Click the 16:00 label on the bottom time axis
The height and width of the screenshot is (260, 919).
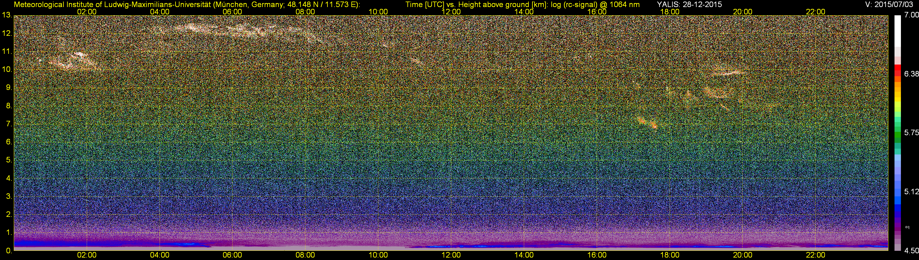click(x=597, y=255)
